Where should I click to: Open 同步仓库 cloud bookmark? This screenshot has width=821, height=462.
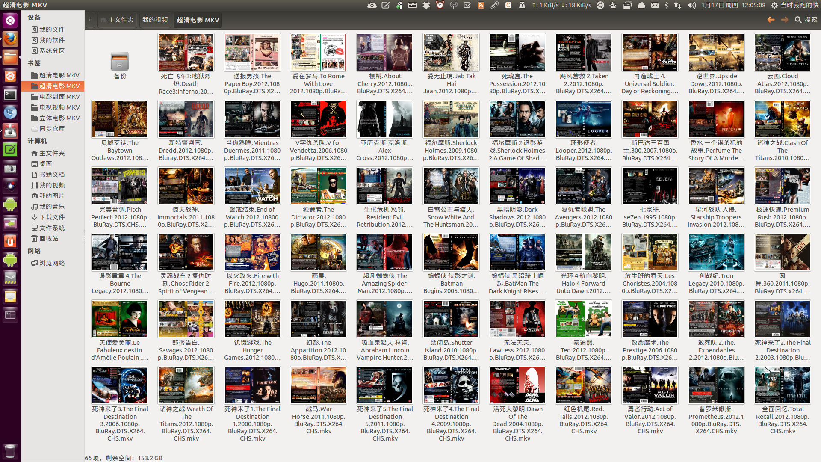(48, 128)
